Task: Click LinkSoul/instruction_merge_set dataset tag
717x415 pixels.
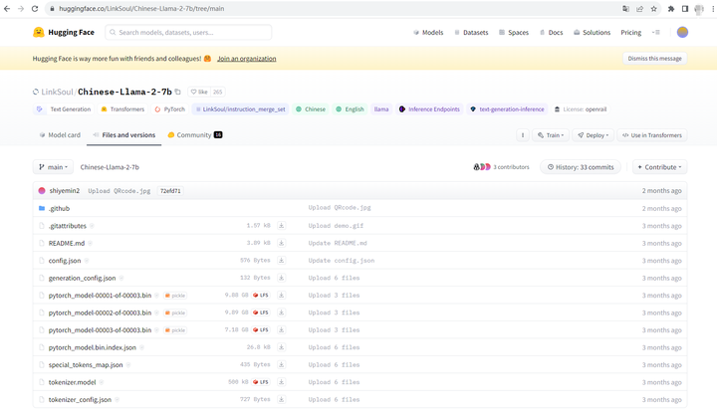Action: (241, 109)
